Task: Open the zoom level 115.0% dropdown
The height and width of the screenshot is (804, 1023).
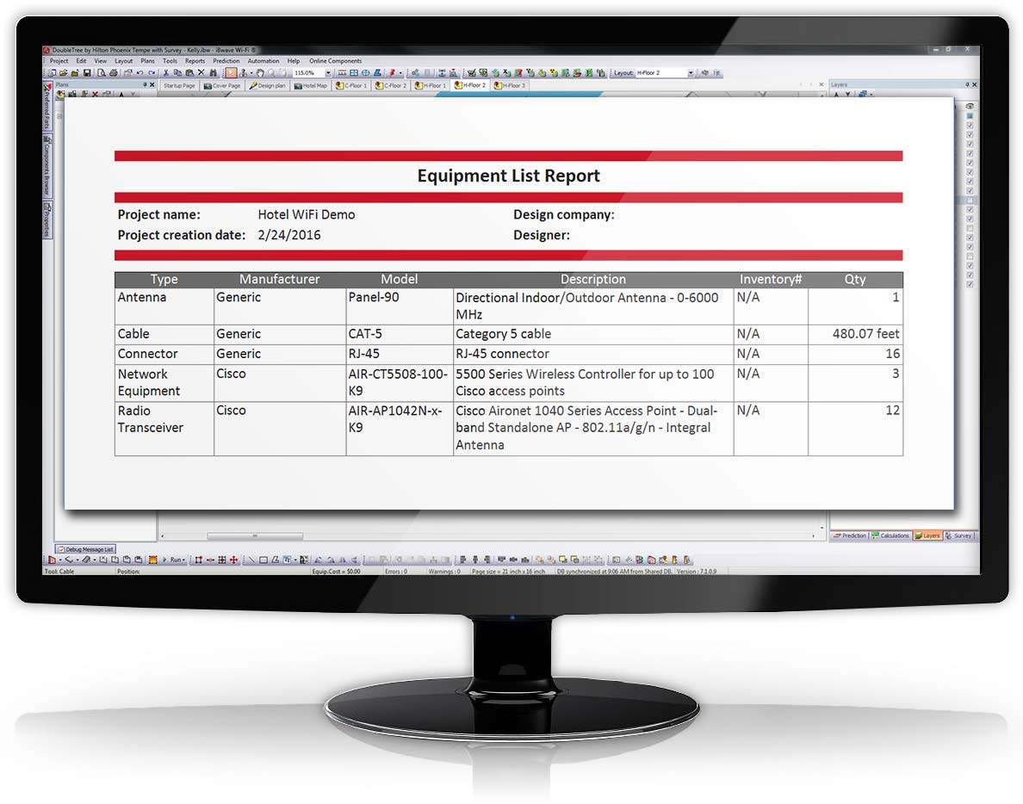Action: click(328, 73)
